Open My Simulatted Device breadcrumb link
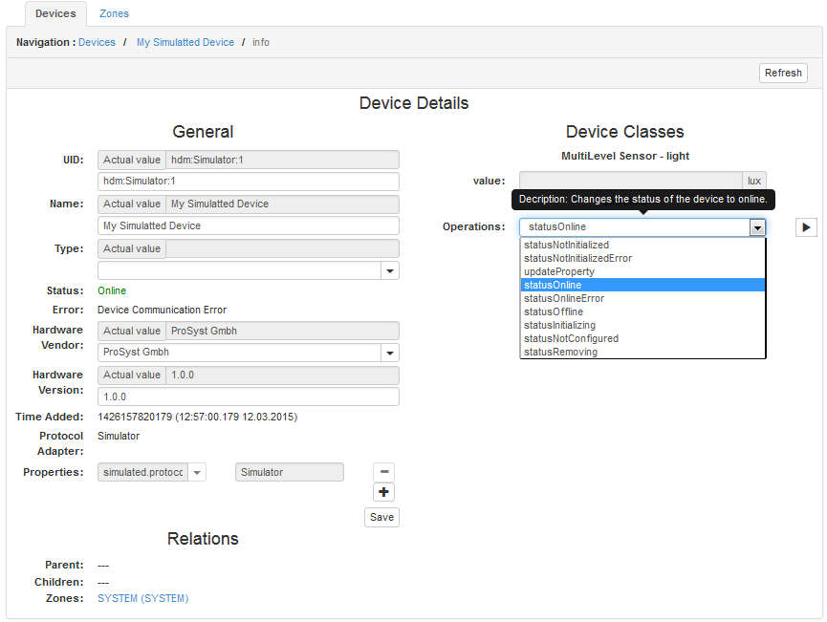Image resolution: width=827 pixels, height=622 pixels. coord(185,42)
